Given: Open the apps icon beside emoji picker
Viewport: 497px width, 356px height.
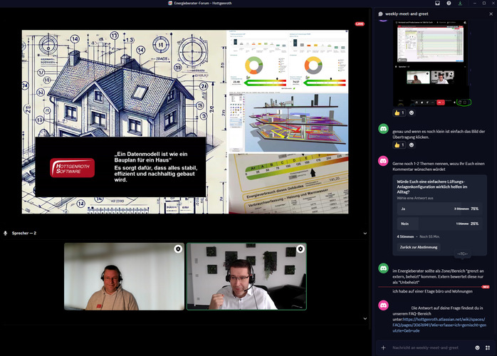Looking at the screenshot, I should (x=488, y=347).
